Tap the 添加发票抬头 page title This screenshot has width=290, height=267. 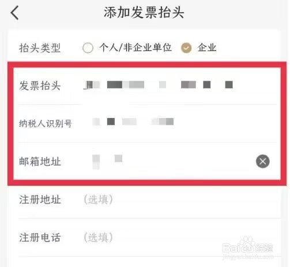[x=144, y=12]
